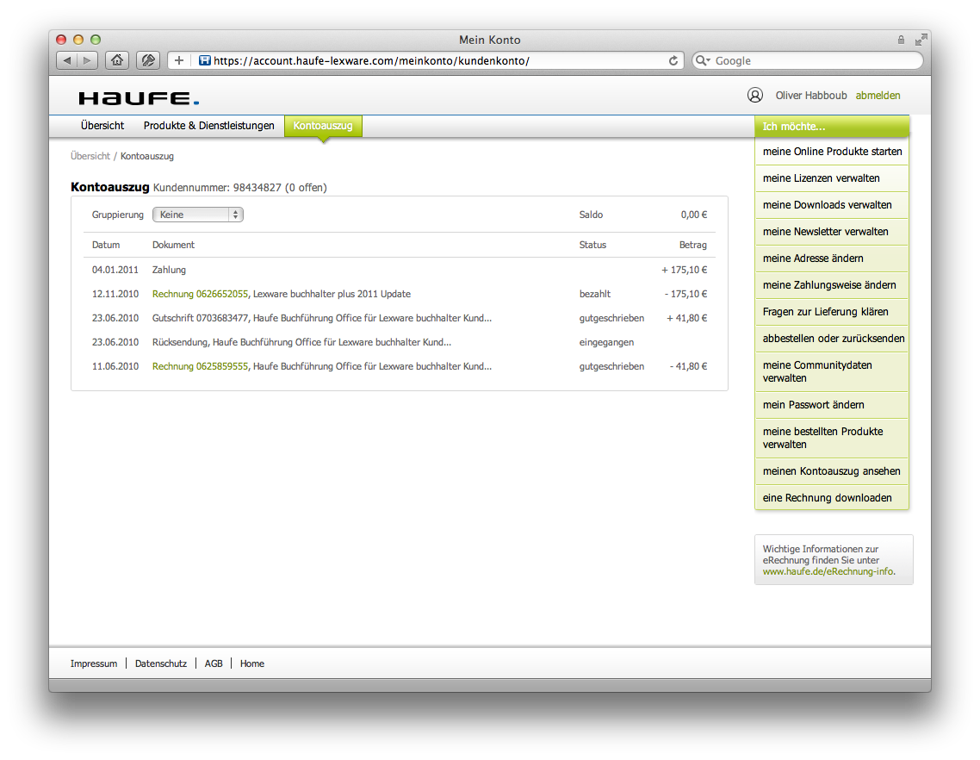Choose meine Communitydaten verwalten
Viewport: 980px width, 760px height.
[832, 371]
